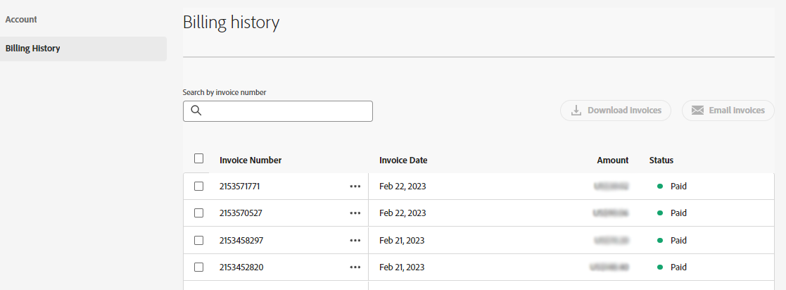Open more options for invoice 2153452820
This screenshot has width=786, height=290.
tap(355, 267)
